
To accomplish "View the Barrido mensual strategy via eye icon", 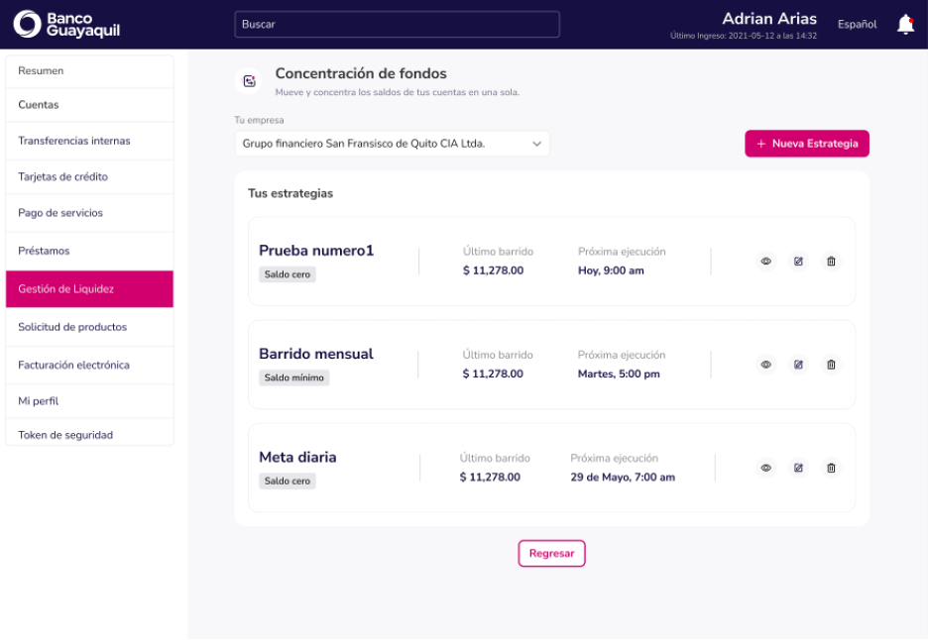I will point(765,365).
